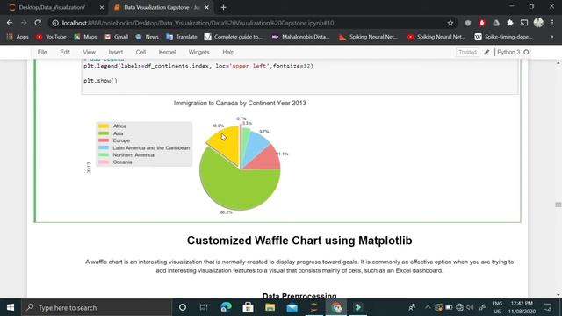This screenshot has width=562, height=316.
Task: Open the Action Center notifications icon
Action: [x=547, y=307]
